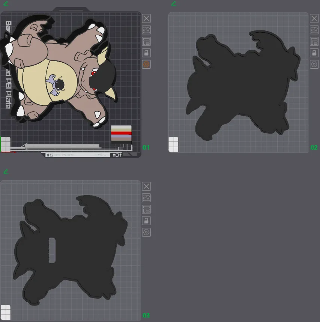
Task: Open the plate name settings on plate 03
Action: [x=146, y=209]
